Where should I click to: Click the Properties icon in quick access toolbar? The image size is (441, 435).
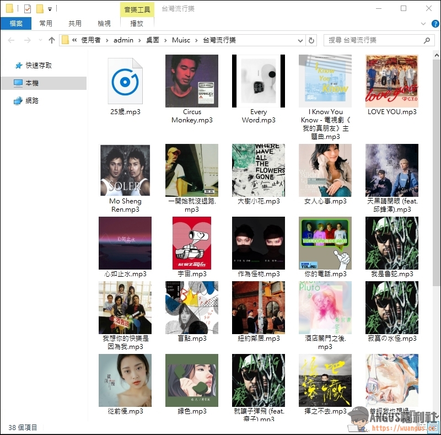click(x=28, y=9)
